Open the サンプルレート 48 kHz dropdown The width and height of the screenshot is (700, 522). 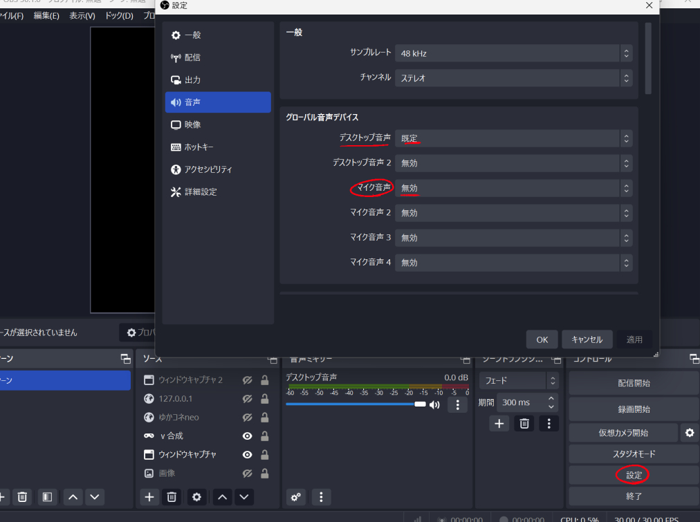[513, 53]
